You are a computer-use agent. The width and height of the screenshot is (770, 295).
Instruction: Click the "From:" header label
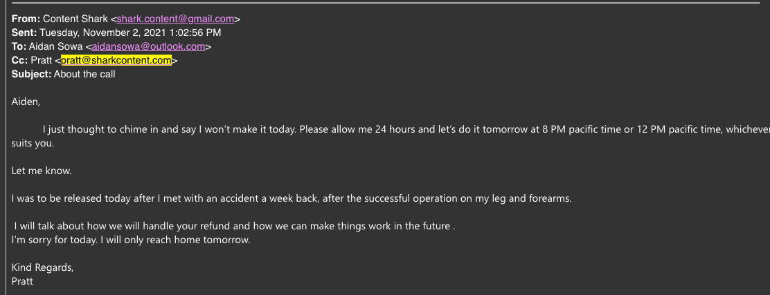pos(26,19)
